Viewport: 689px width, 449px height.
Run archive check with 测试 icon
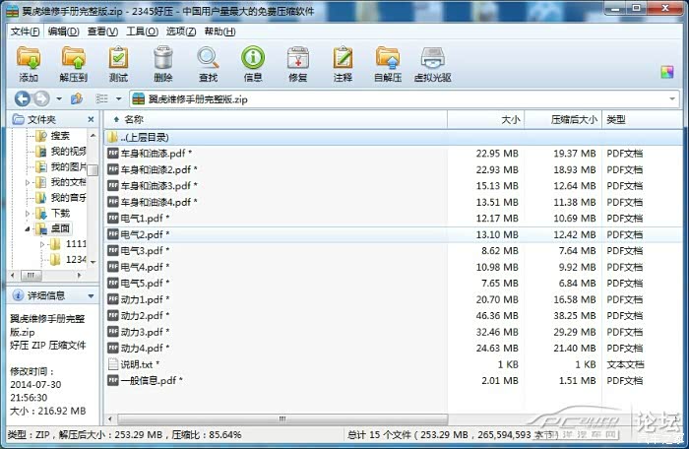pos(118,62)
